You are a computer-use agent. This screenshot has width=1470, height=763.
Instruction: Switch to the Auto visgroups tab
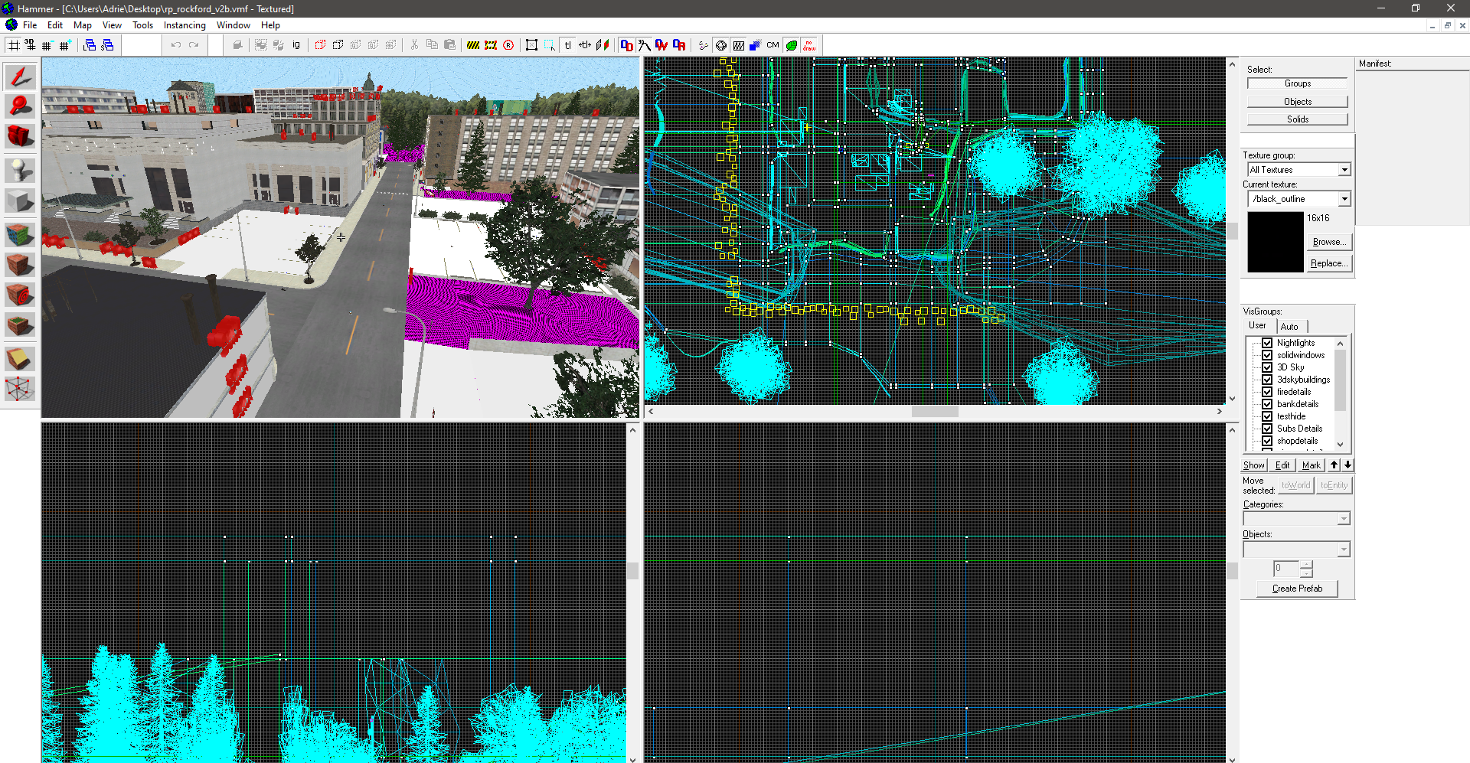(1289, 327)
